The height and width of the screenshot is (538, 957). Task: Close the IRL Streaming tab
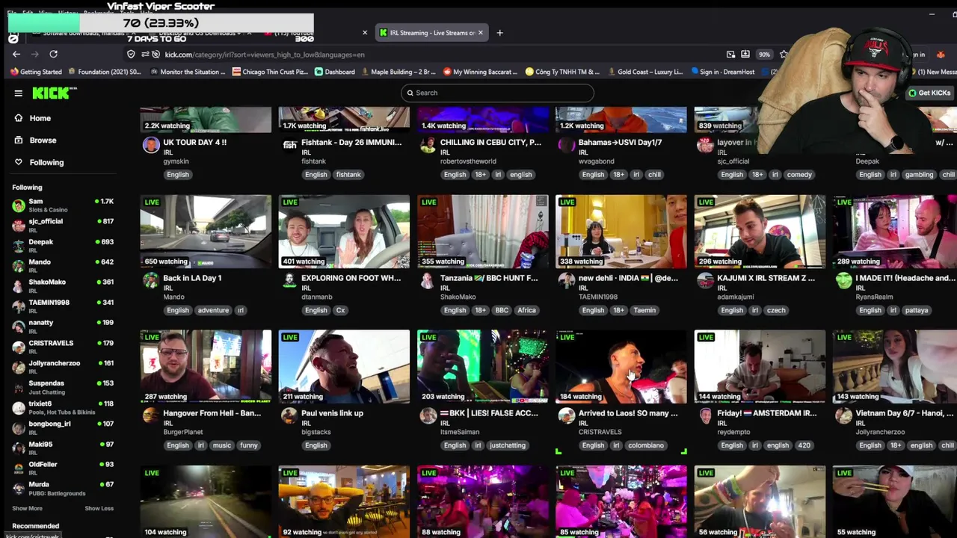tap(480, 33)
